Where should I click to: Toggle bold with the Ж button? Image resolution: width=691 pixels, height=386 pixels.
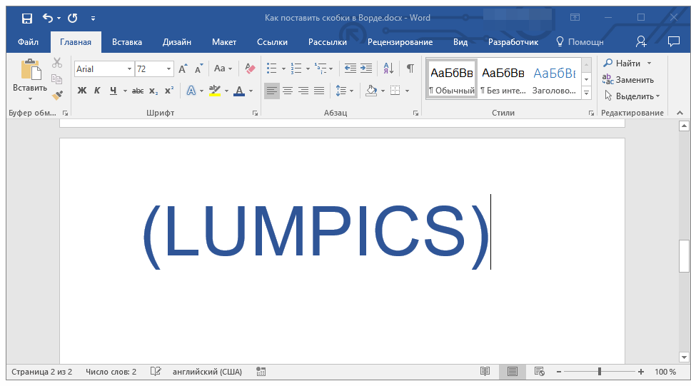82,91
